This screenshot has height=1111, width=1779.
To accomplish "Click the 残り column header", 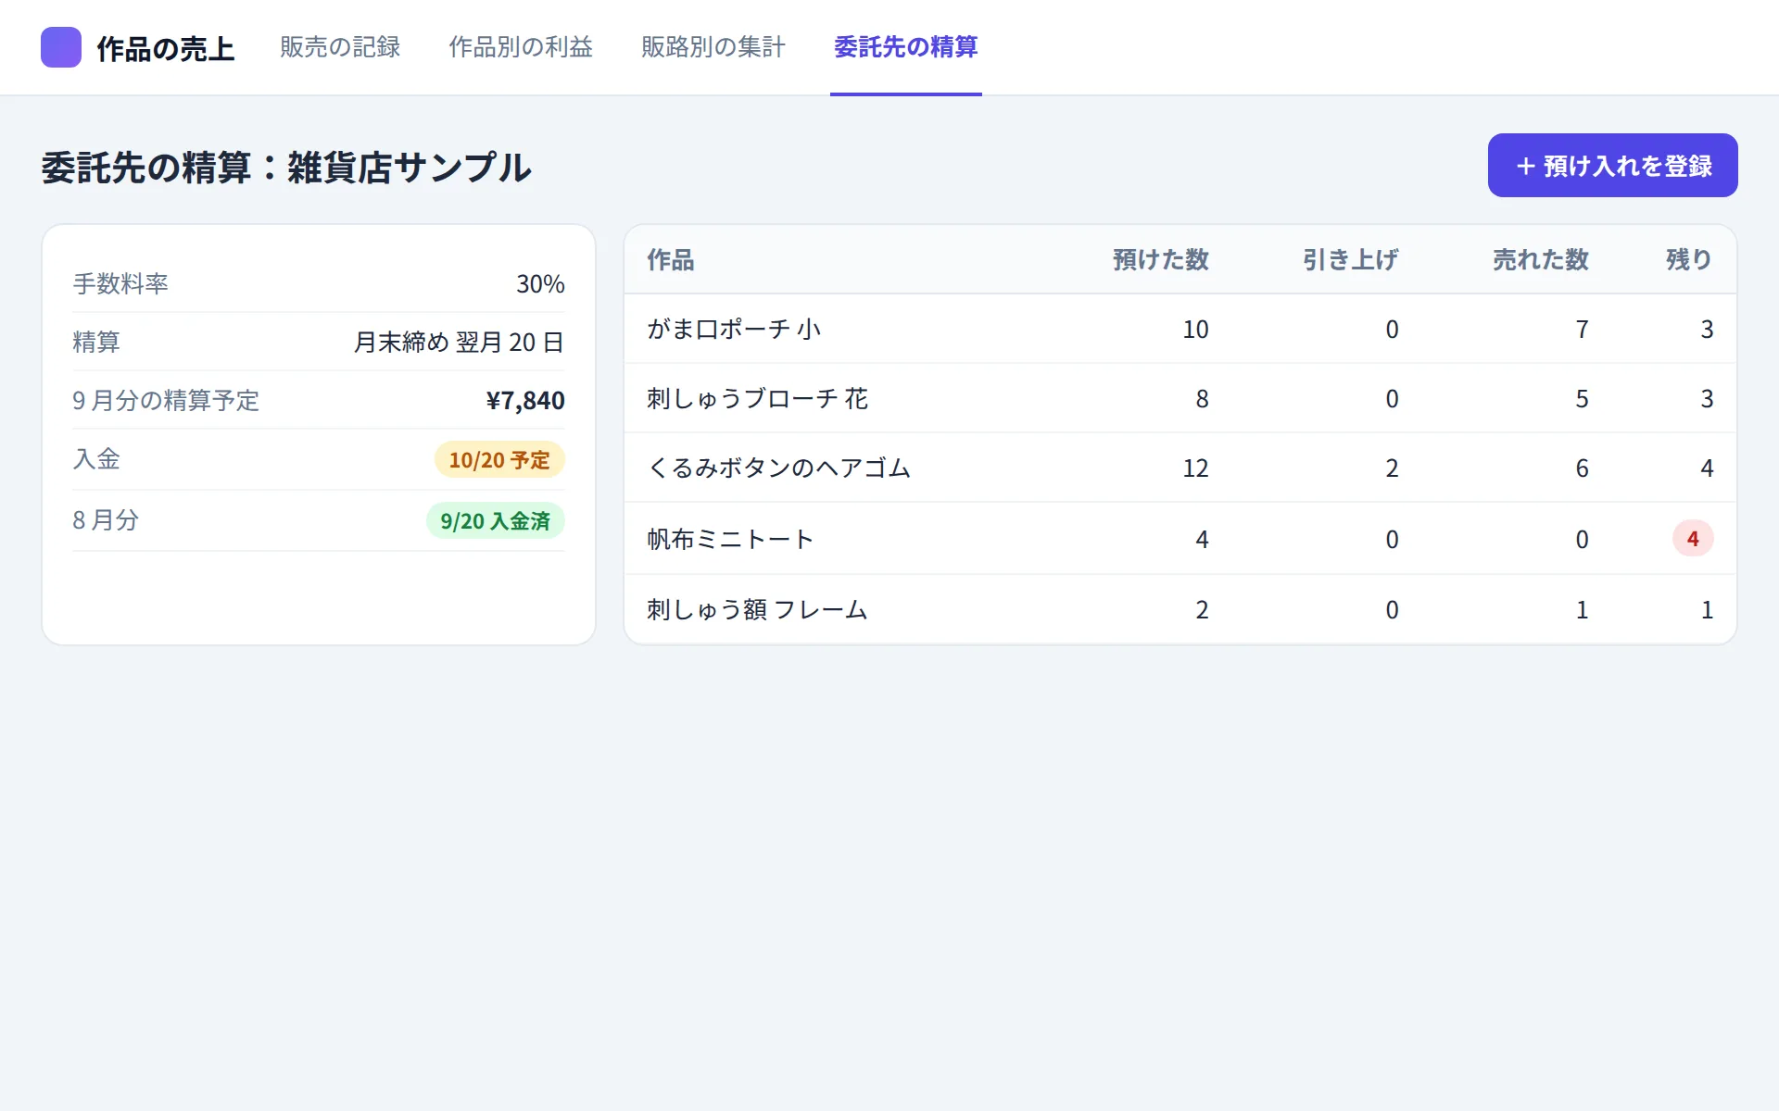I will click(1689, 259).
